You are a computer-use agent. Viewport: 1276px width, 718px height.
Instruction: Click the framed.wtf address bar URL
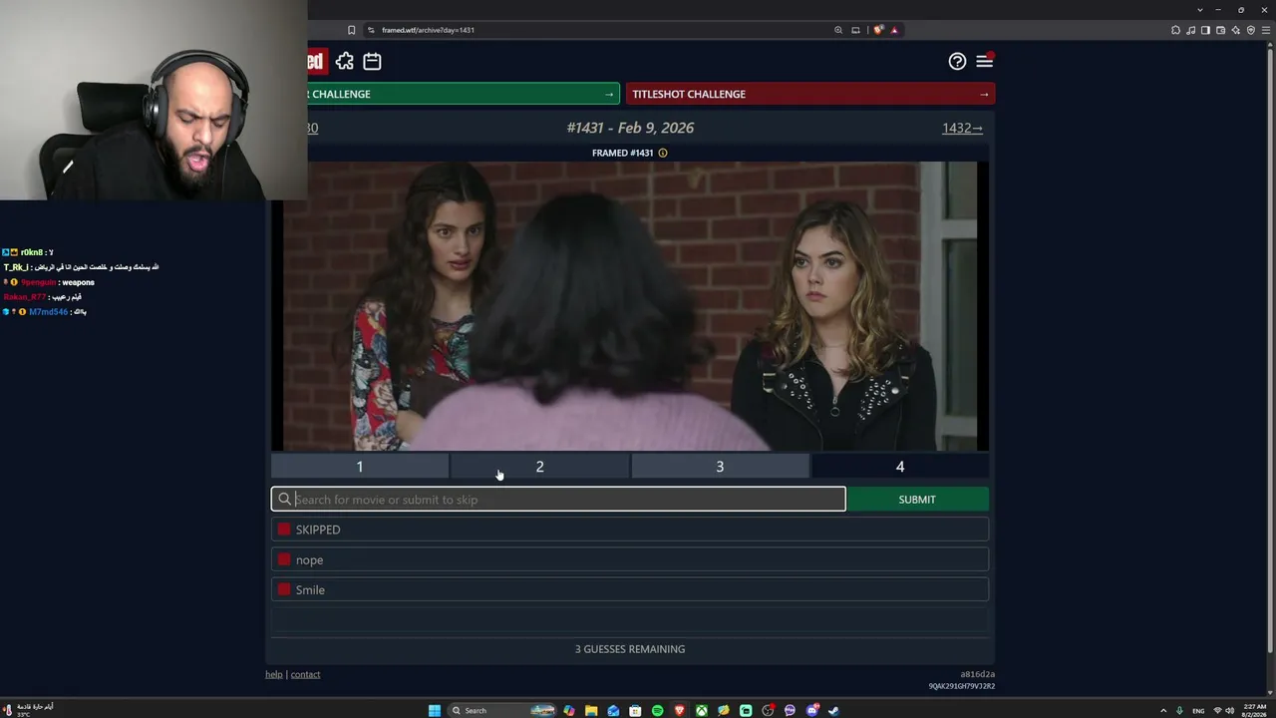click(428, 30)
